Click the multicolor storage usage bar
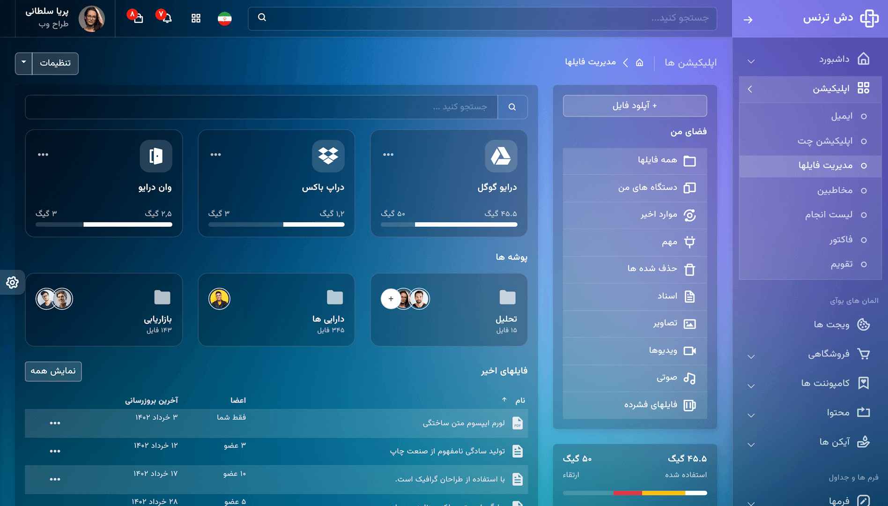888x506 pixels. click(635, 493)
